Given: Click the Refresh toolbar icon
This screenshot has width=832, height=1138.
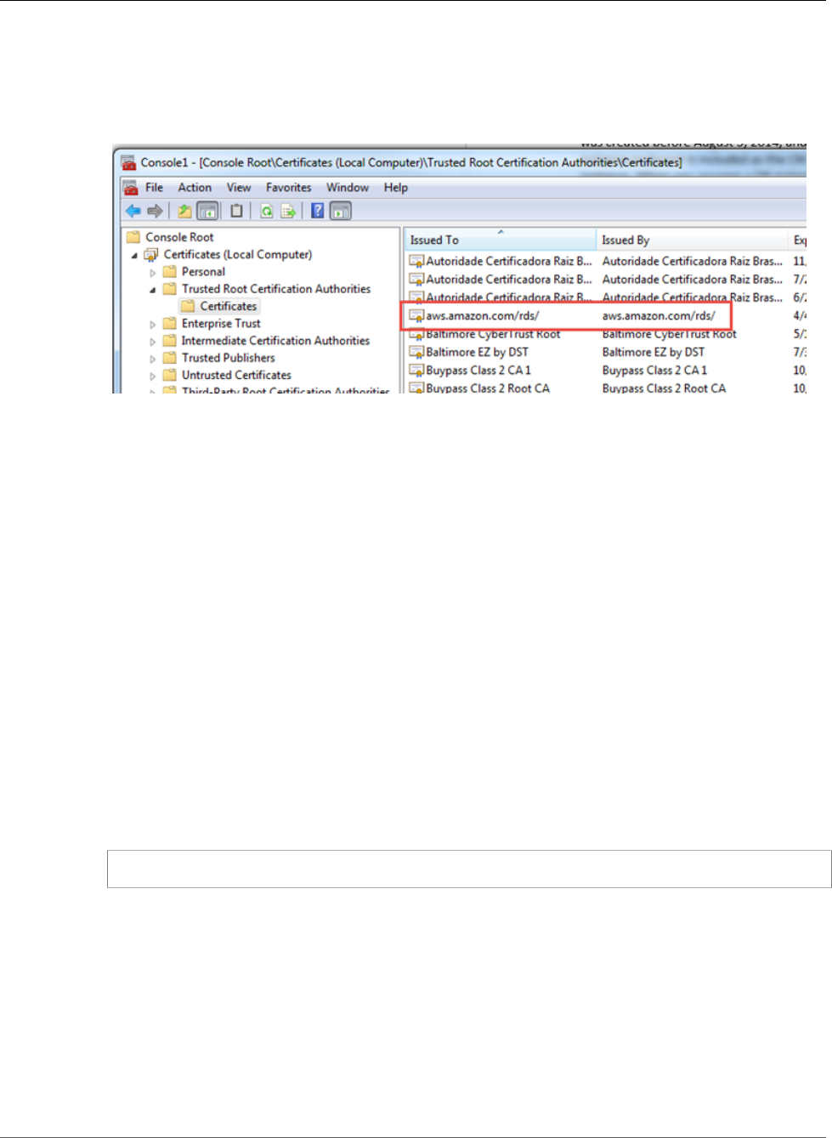Looking at the screenshot, I should (x=266, y=211).
